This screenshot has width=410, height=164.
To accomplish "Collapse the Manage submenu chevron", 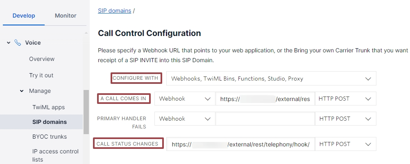I will click(x=22, y=91).
